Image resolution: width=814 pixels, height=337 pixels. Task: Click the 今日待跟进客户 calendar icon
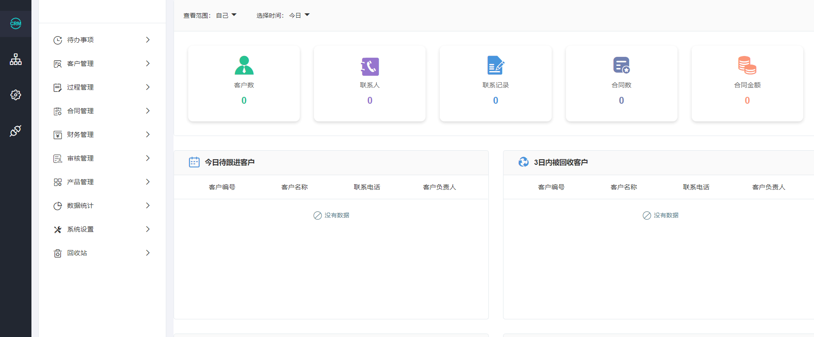[194, 162]
